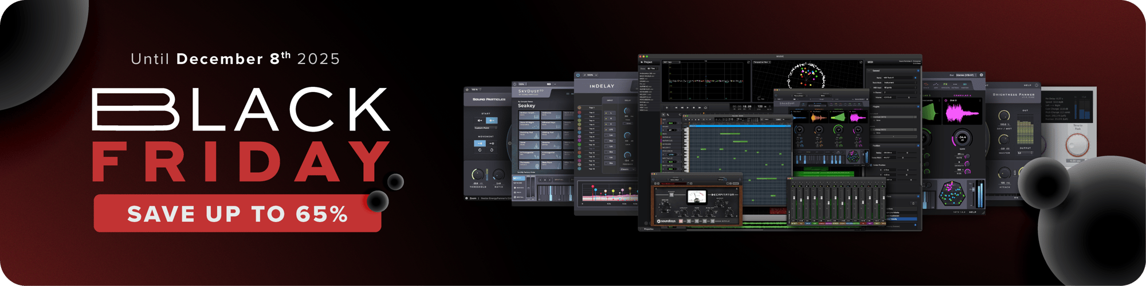1146x286 pixels.
Task: Toggle the highlighted Start mode button
Action: pos(491,121)
